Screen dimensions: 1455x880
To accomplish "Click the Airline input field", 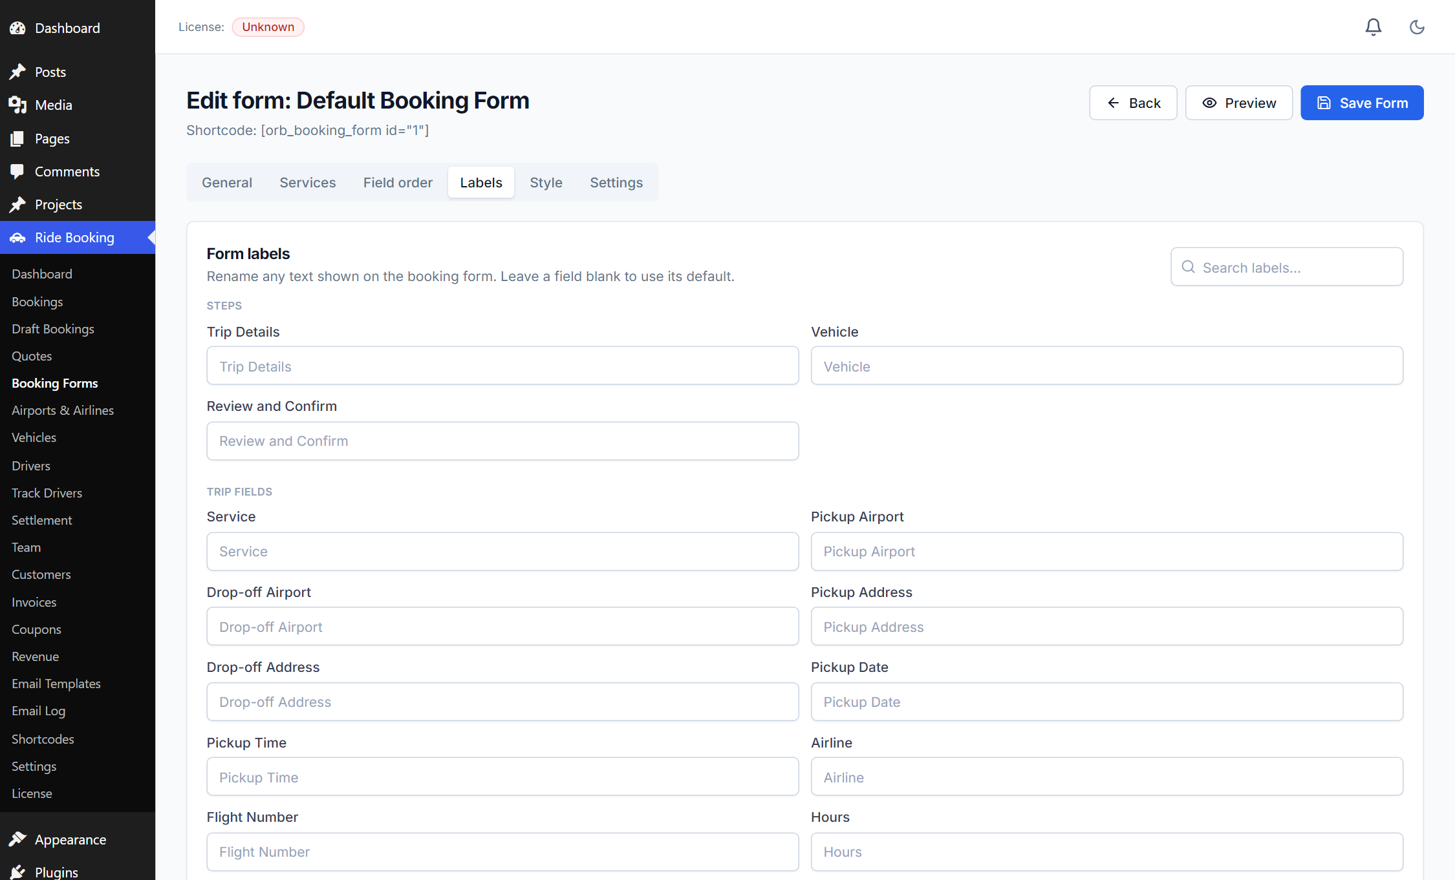I will 1107,777.
